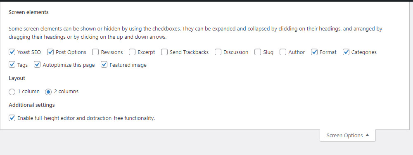Enable the Revisions checkbox
This screenshot has height=155, width=413.
(x=95, y=52)
